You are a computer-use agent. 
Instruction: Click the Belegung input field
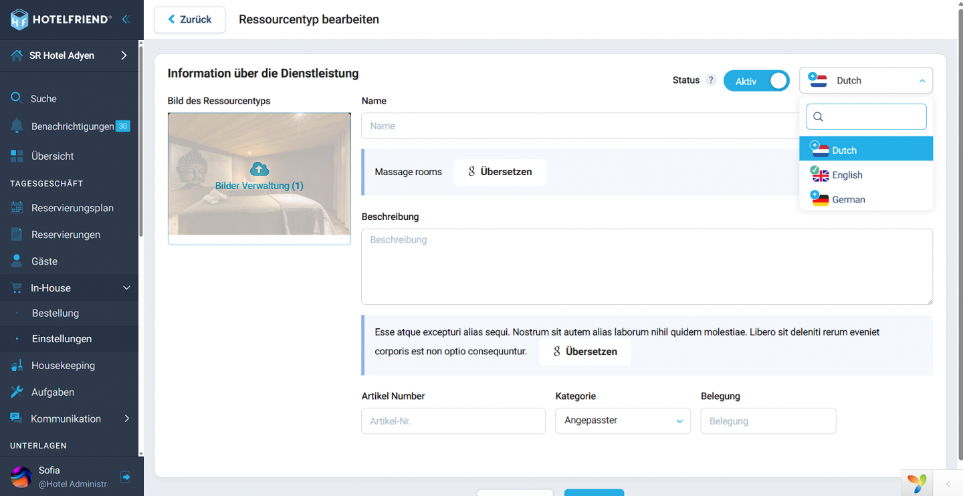[768, 421]
